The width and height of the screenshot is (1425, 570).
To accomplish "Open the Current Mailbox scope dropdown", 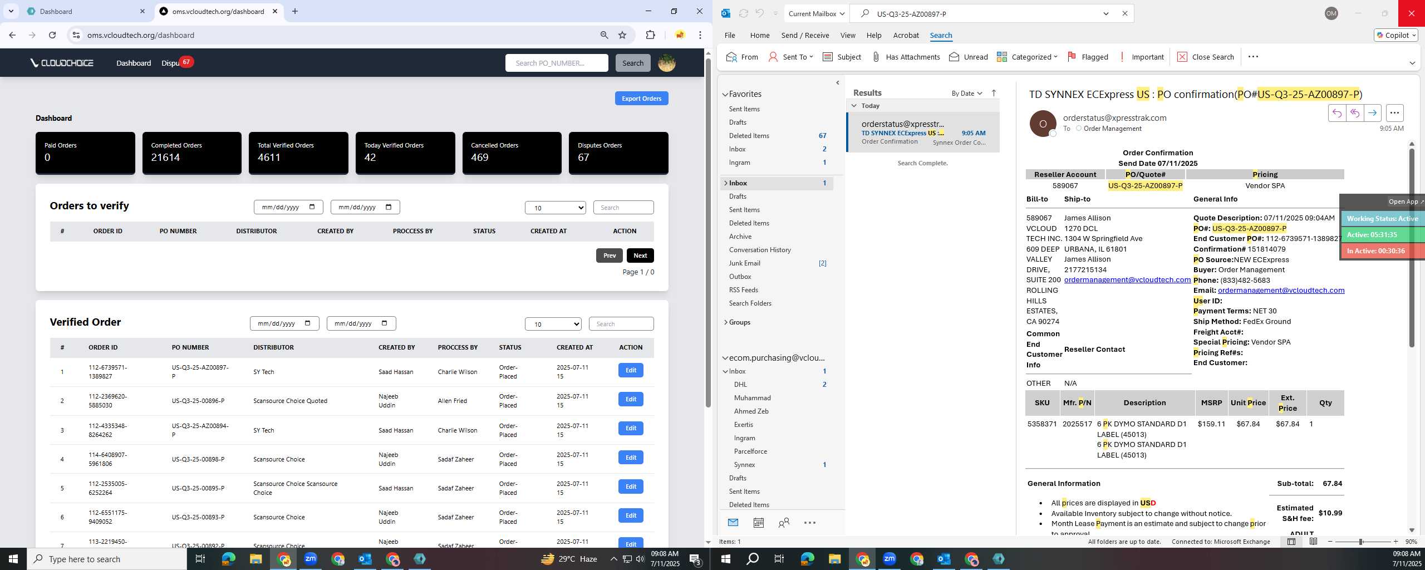I will (x=817, y=14).
